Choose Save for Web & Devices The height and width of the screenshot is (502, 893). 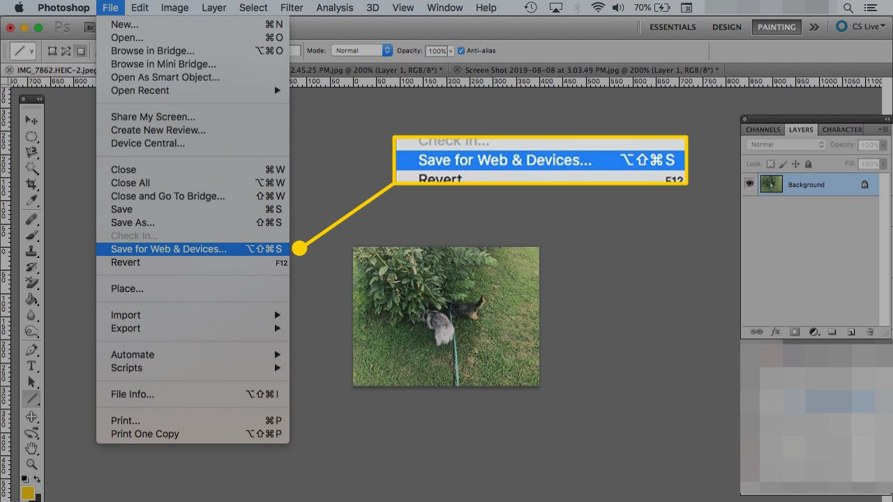coord(193,249)
